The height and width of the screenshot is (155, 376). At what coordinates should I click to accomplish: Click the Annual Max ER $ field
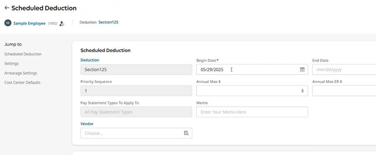[344, 91]
